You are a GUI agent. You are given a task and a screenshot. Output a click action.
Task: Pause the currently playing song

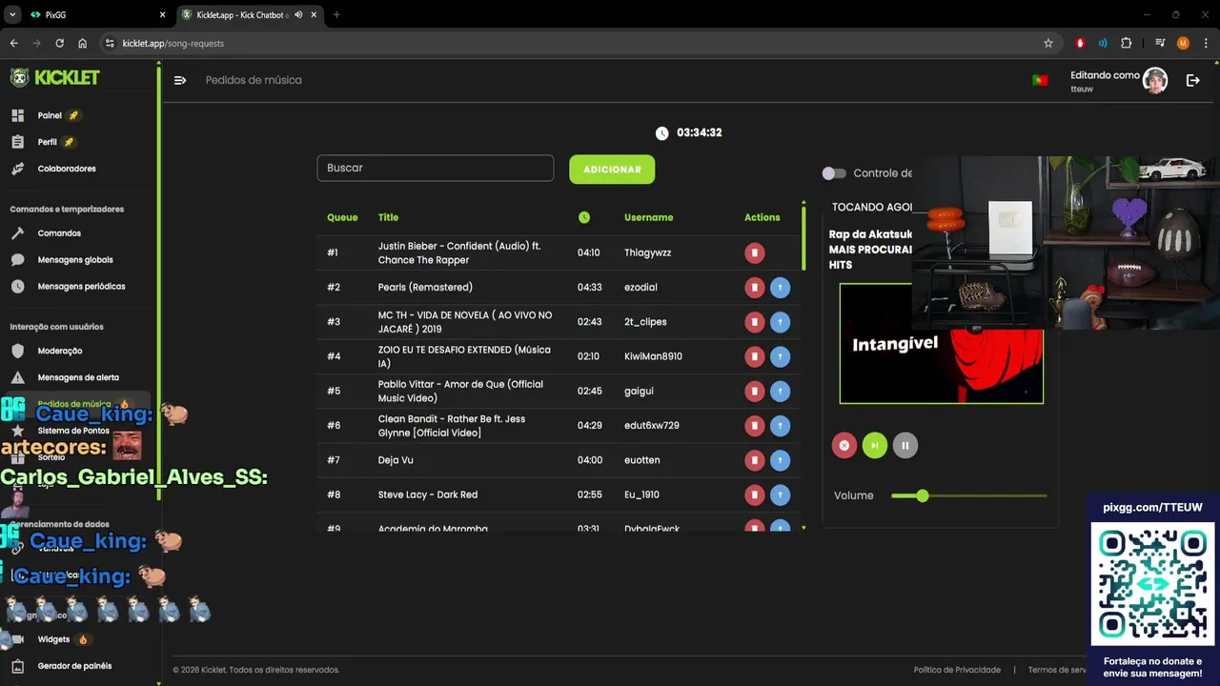tap(905, 445)
